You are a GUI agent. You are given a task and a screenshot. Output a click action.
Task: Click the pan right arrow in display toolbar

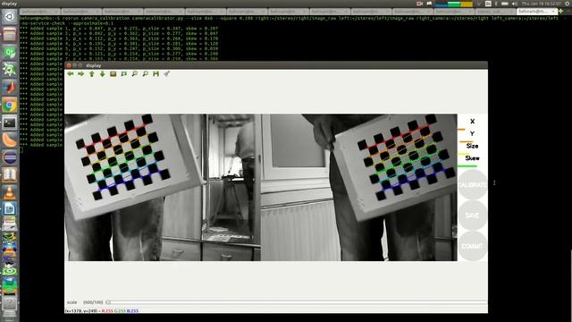[80, 73]
